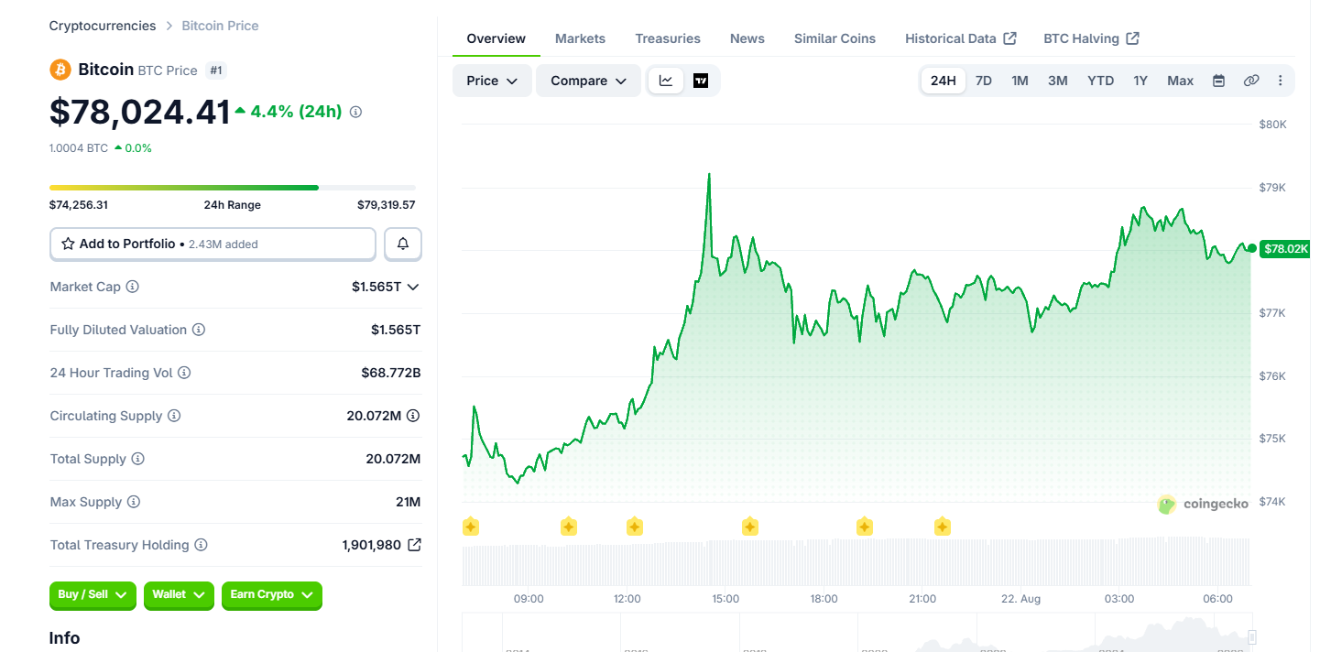Click news marker between 09:00 and 12:00
Viewport: 1320px width, 652px height.
coord(569,527)
